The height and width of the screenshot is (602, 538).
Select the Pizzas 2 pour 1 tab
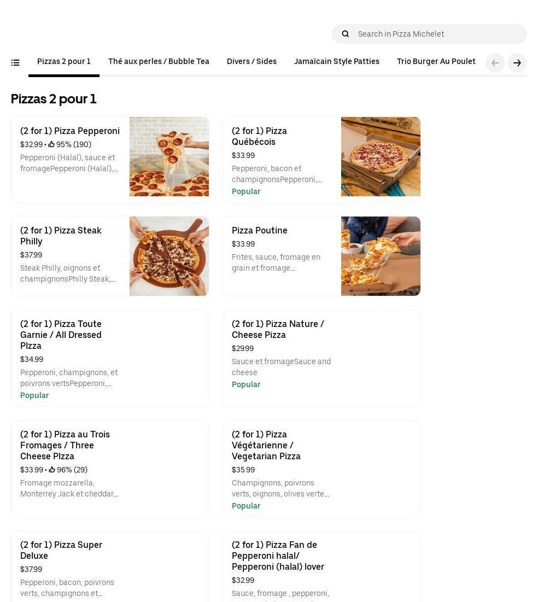coord(64,62)
